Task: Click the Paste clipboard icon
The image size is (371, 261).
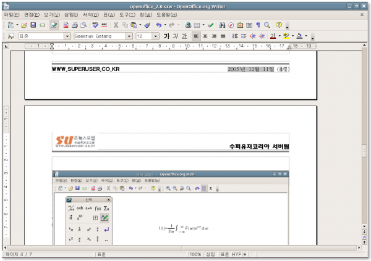Action: click(x=134, y=25)
